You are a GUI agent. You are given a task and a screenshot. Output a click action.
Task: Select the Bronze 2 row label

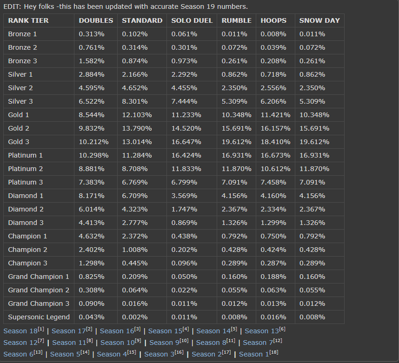coord(22,47)
